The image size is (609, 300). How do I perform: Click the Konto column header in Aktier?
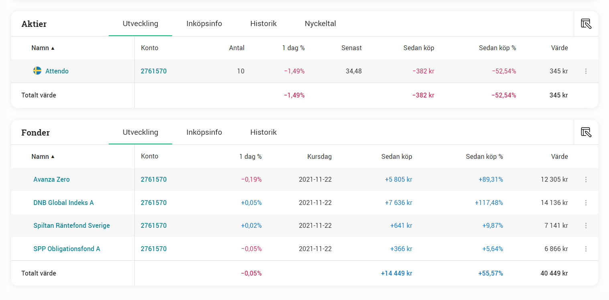[x=150, y=48]
